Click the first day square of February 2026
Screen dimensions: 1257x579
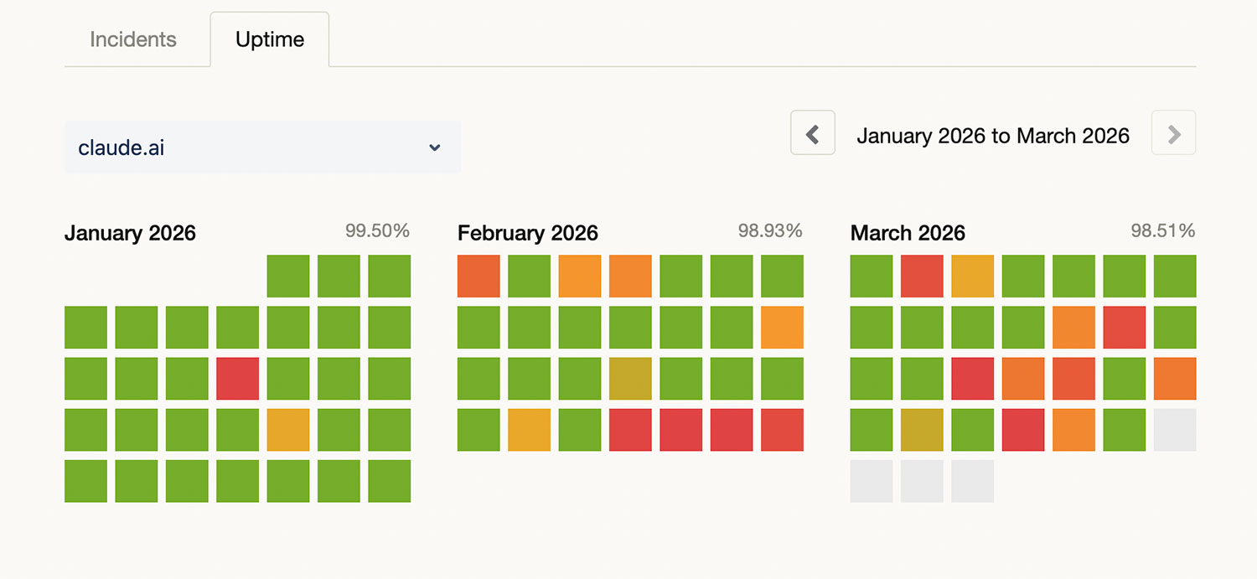(x=478, y=277)
